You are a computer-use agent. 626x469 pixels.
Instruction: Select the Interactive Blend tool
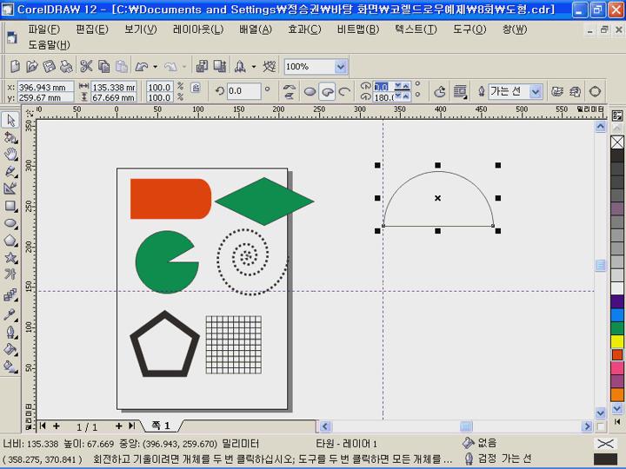coord(10,295)
